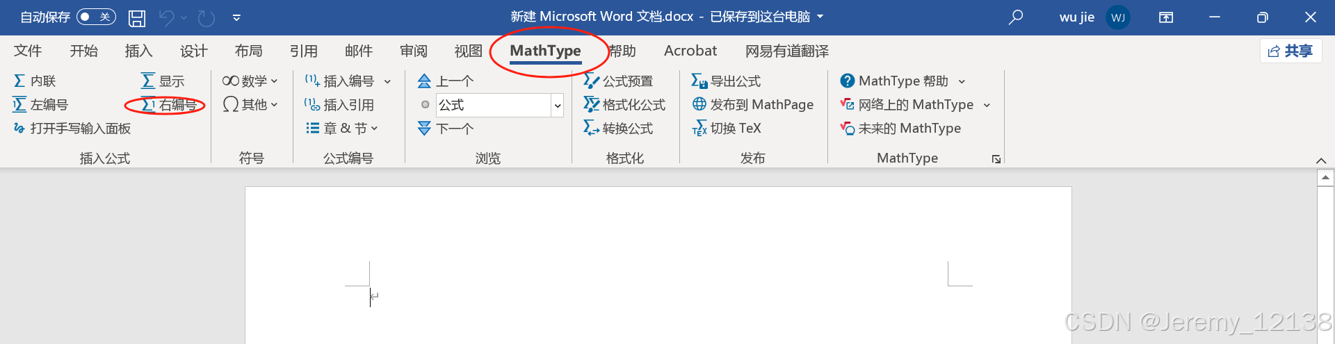
Task: Expand the 插入编号 dropdown arrow
Action: tap(387, 82)
